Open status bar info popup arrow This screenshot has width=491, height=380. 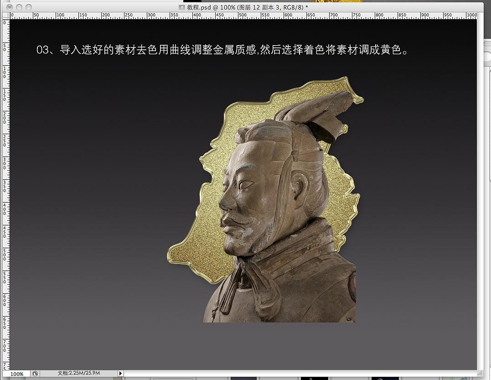pyautogui.click(x=120, y=374)
